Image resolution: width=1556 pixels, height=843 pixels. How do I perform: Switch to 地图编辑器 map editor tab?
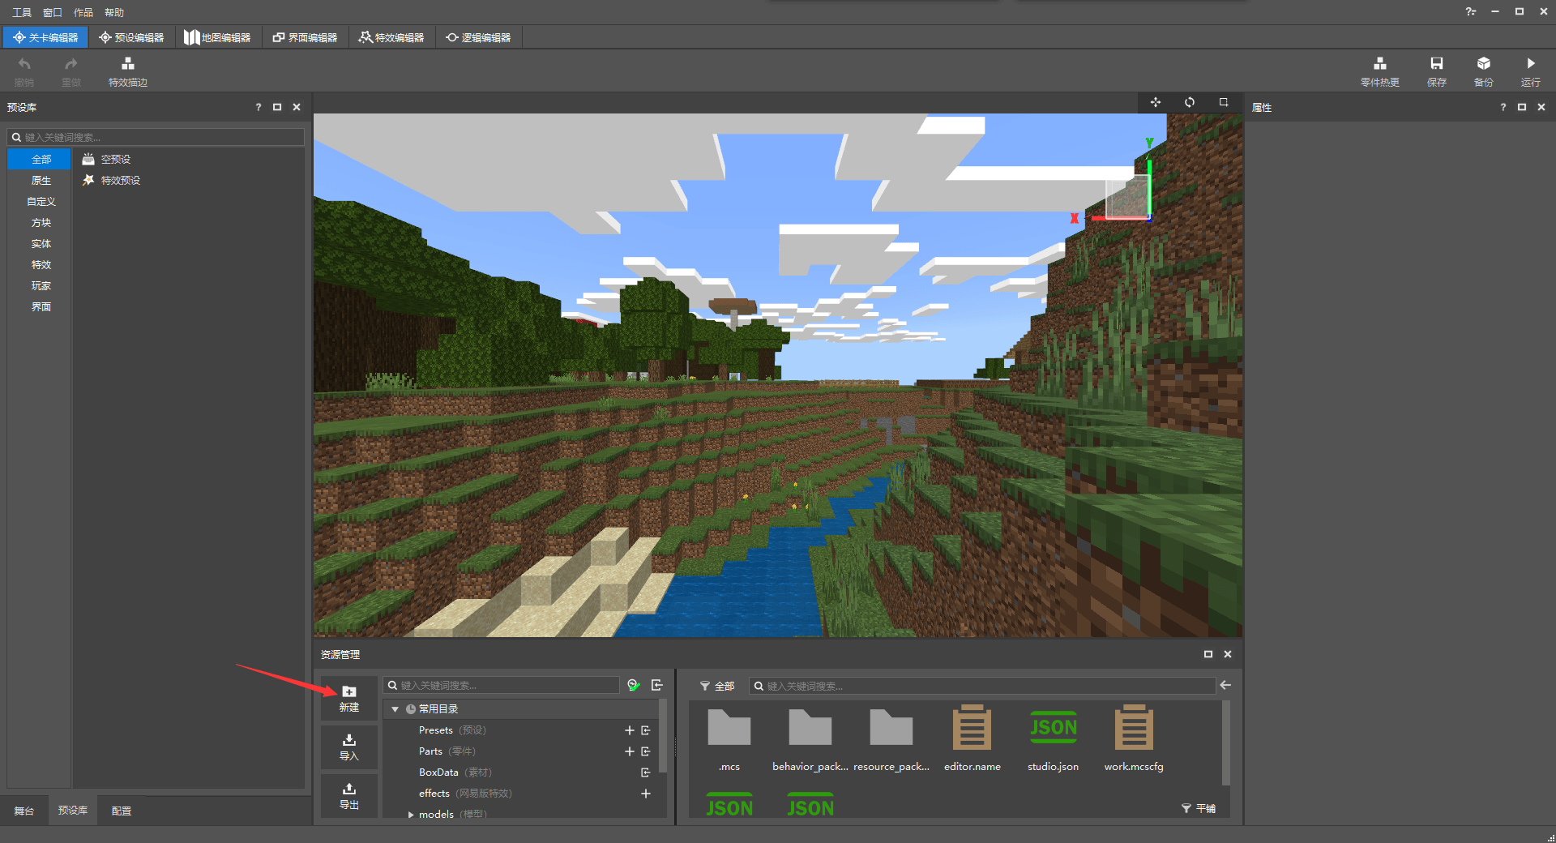pyautogui.click(x=218, y=37)
